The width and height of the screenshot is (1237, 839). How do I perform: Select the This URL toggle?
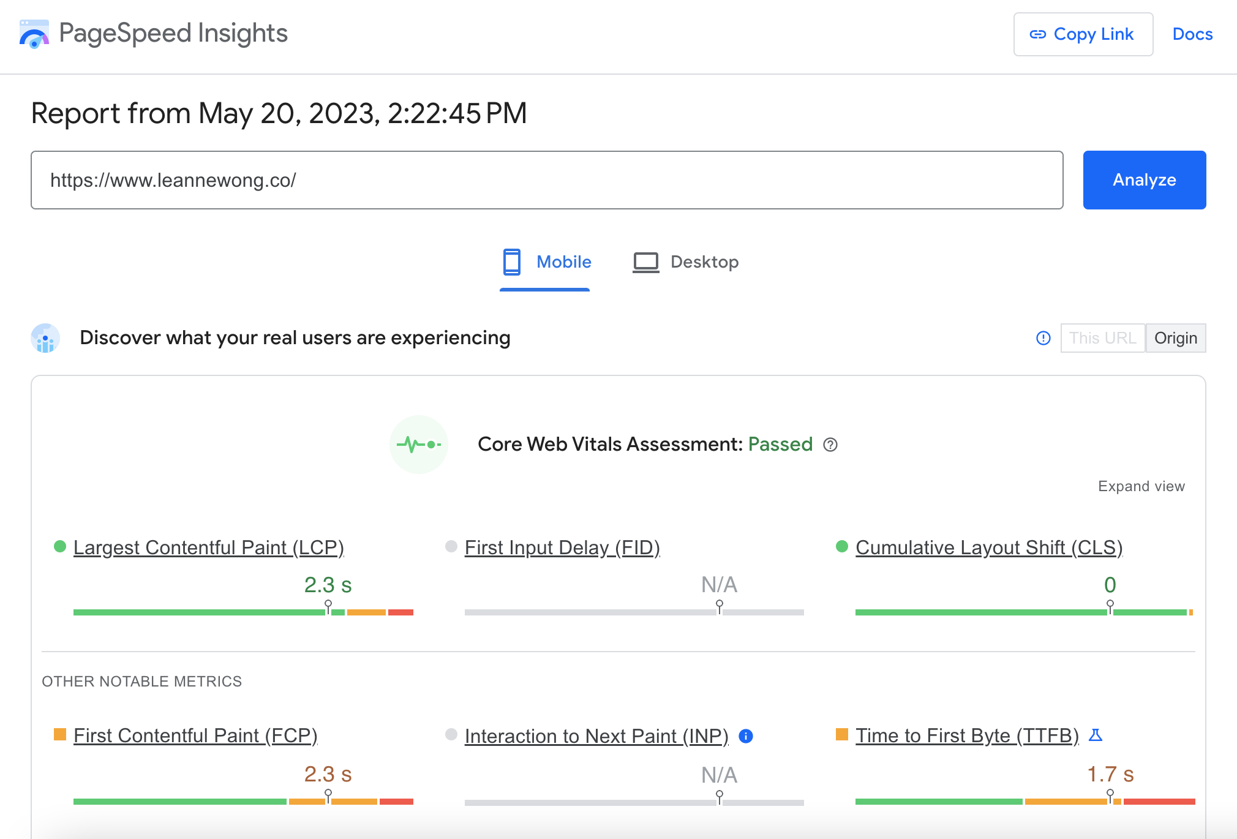coord(1102,338)
